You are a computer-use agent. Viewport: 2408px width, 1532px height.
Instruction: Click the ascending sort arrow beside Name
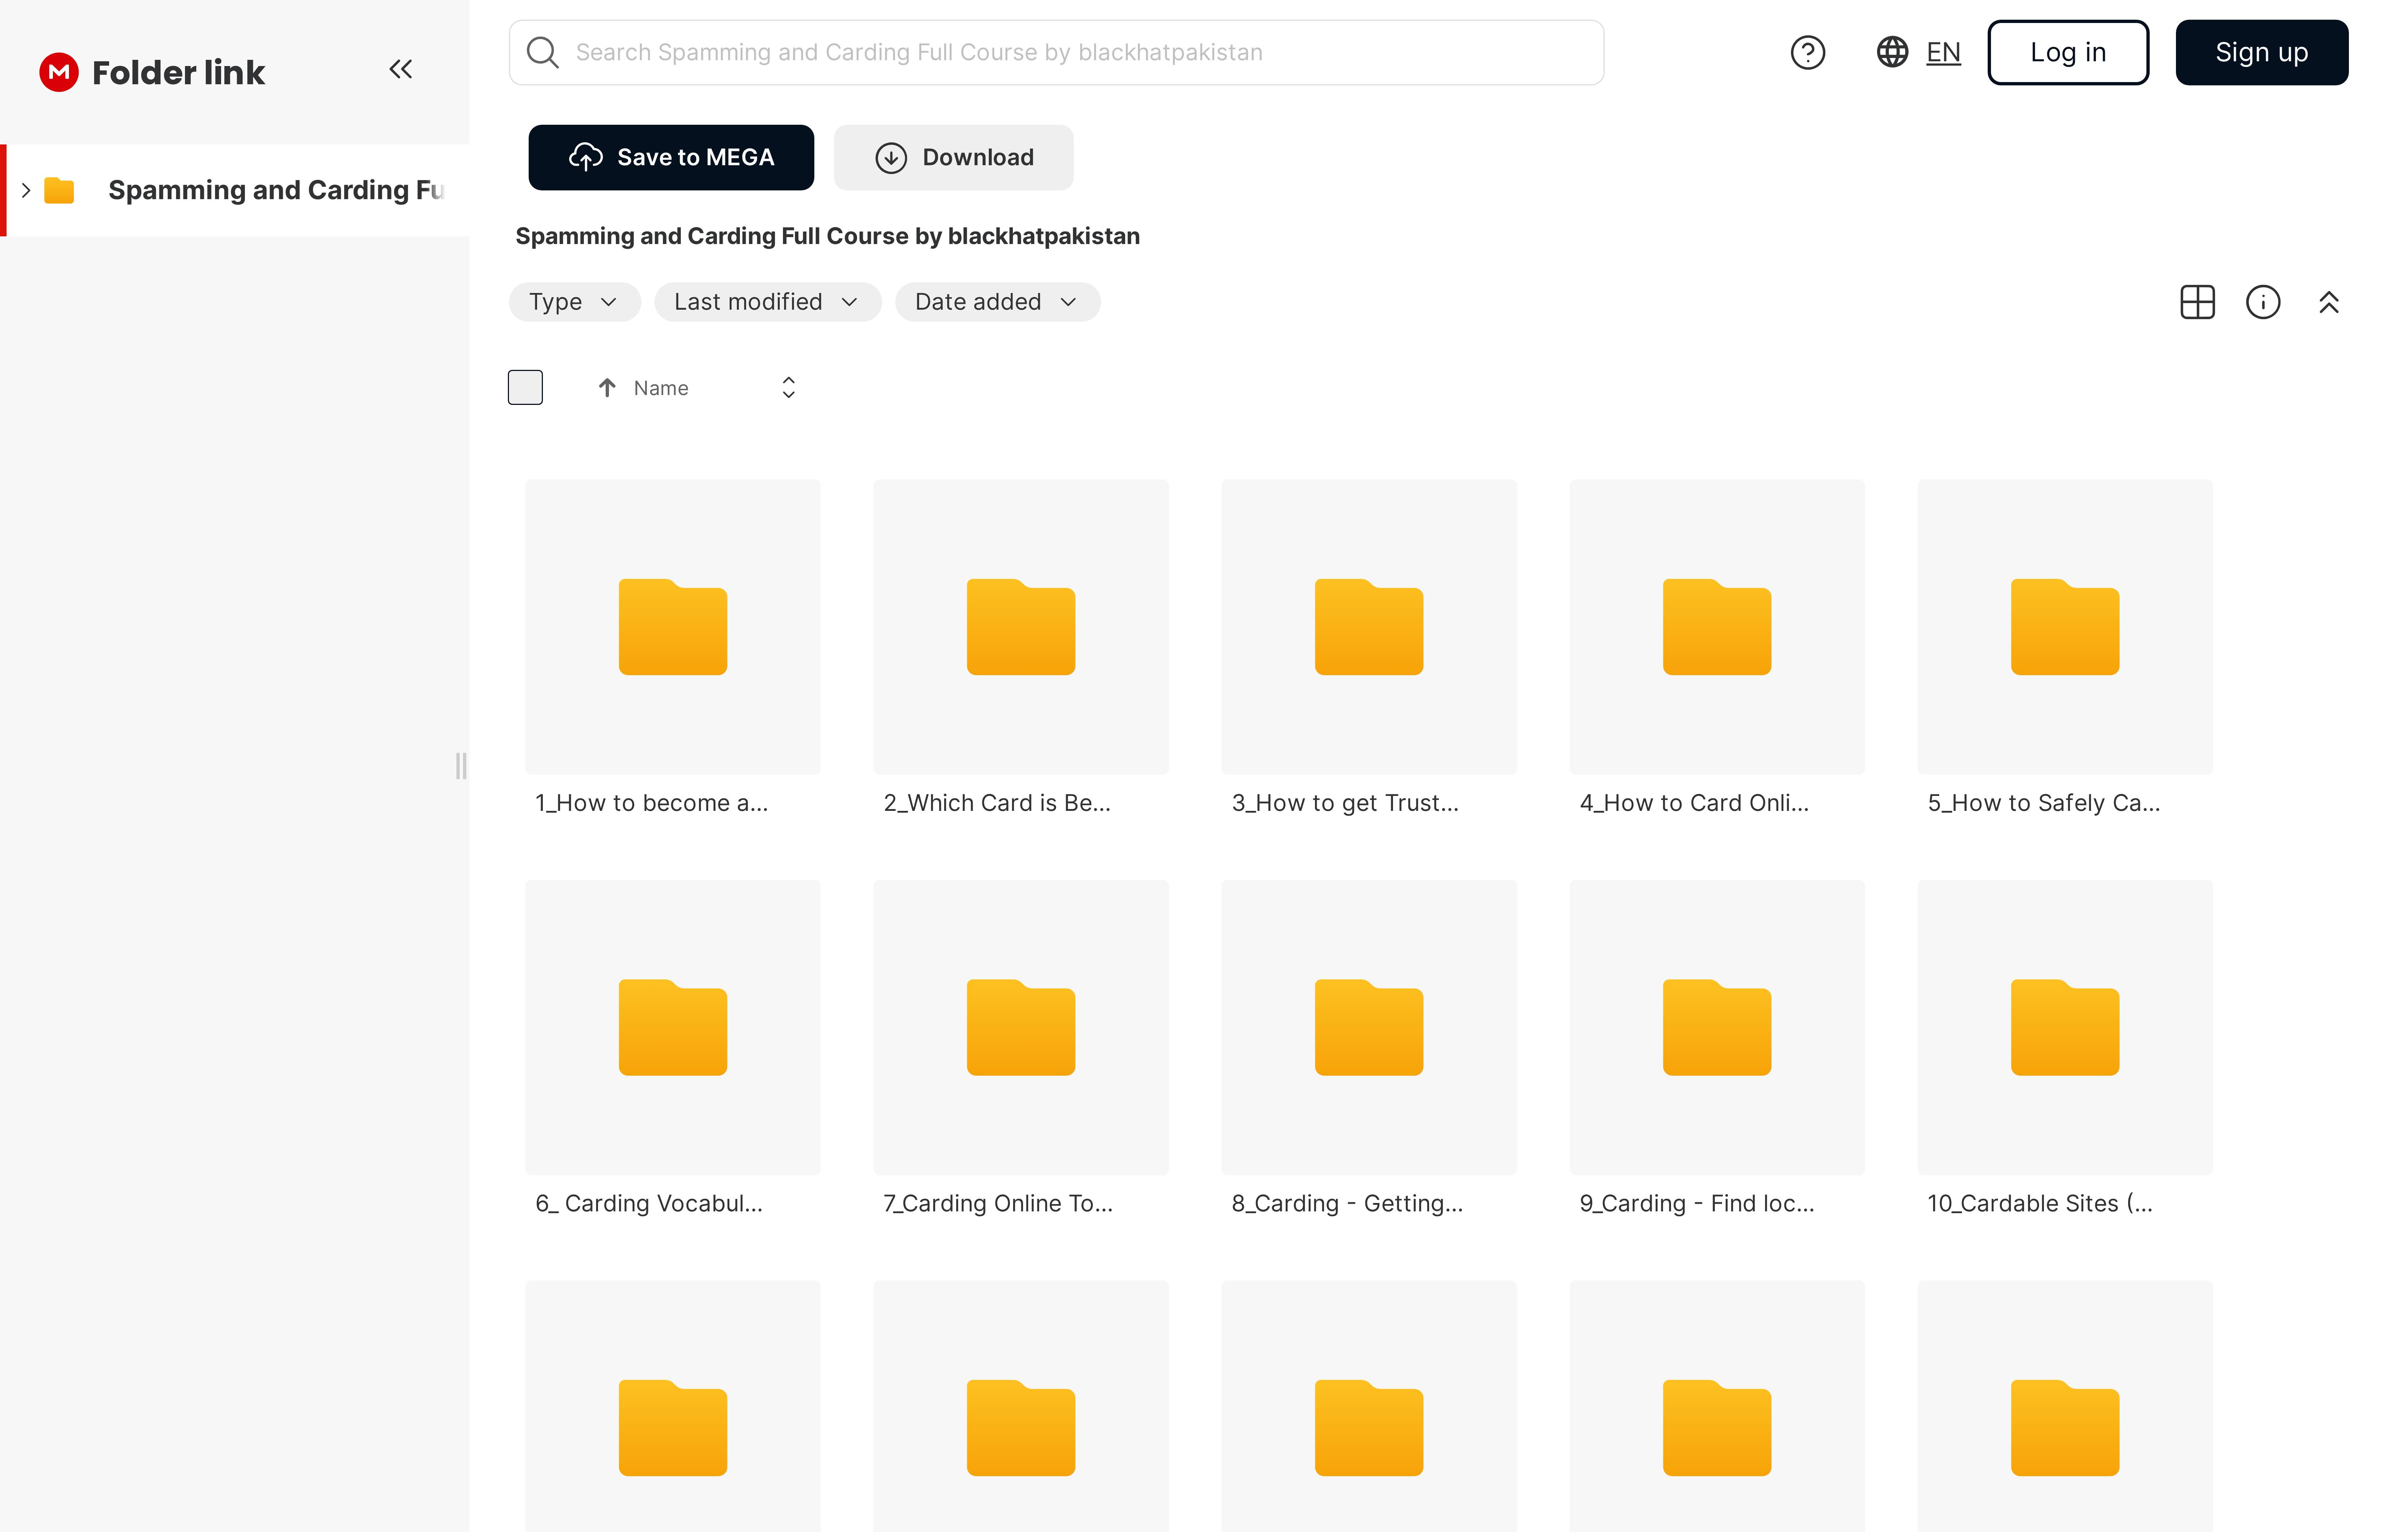(x=607, y=388)
